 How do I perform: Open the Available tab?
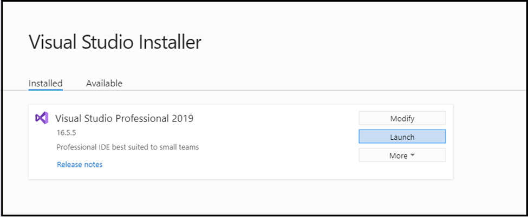coord(104,83)
